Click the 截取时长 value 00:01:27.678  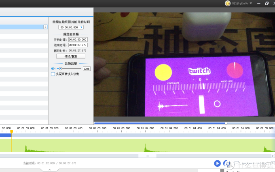point(78,50)
